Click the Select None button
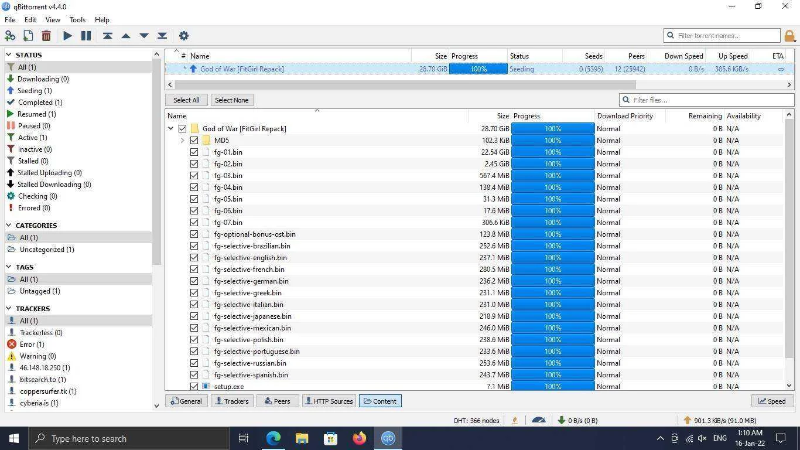Image resolution: width=800 pixels, height=450 pixels. point(232,100)
